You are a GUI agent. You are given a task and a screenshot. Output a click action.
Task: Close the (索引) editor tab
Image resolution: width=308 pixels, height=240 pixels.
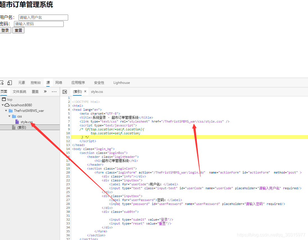click(x=86, y=91)
